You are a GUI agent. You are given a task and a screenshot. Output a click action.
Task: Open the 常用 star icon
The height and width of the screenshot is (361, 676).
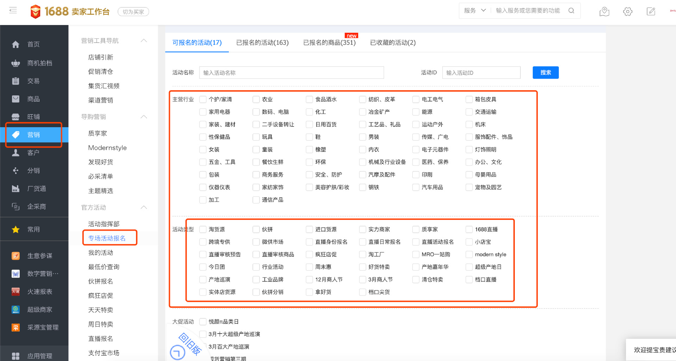pyautogui.click(x=15, y=230)
